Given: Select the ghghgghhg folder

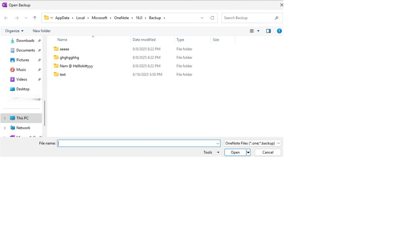Looking at the screenshot, I should [x=69, y=58].
